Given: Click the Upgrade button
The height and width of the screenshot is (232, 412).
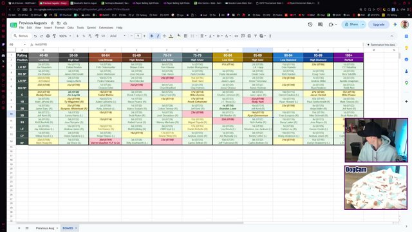Looking at the screenshot, I should 379,24.
